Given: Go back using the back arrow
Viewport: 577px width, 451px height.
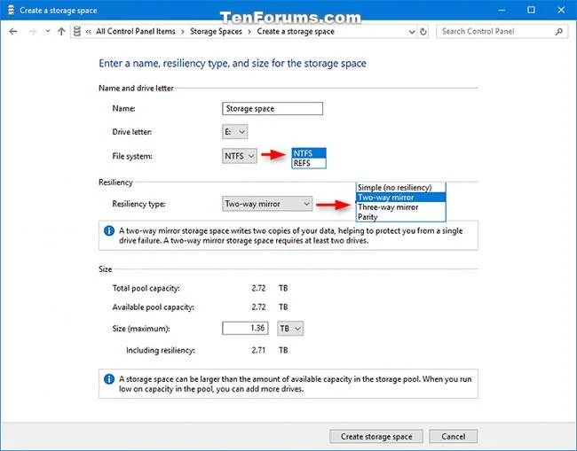Looking at the screenshot, I should pos(13,32).
